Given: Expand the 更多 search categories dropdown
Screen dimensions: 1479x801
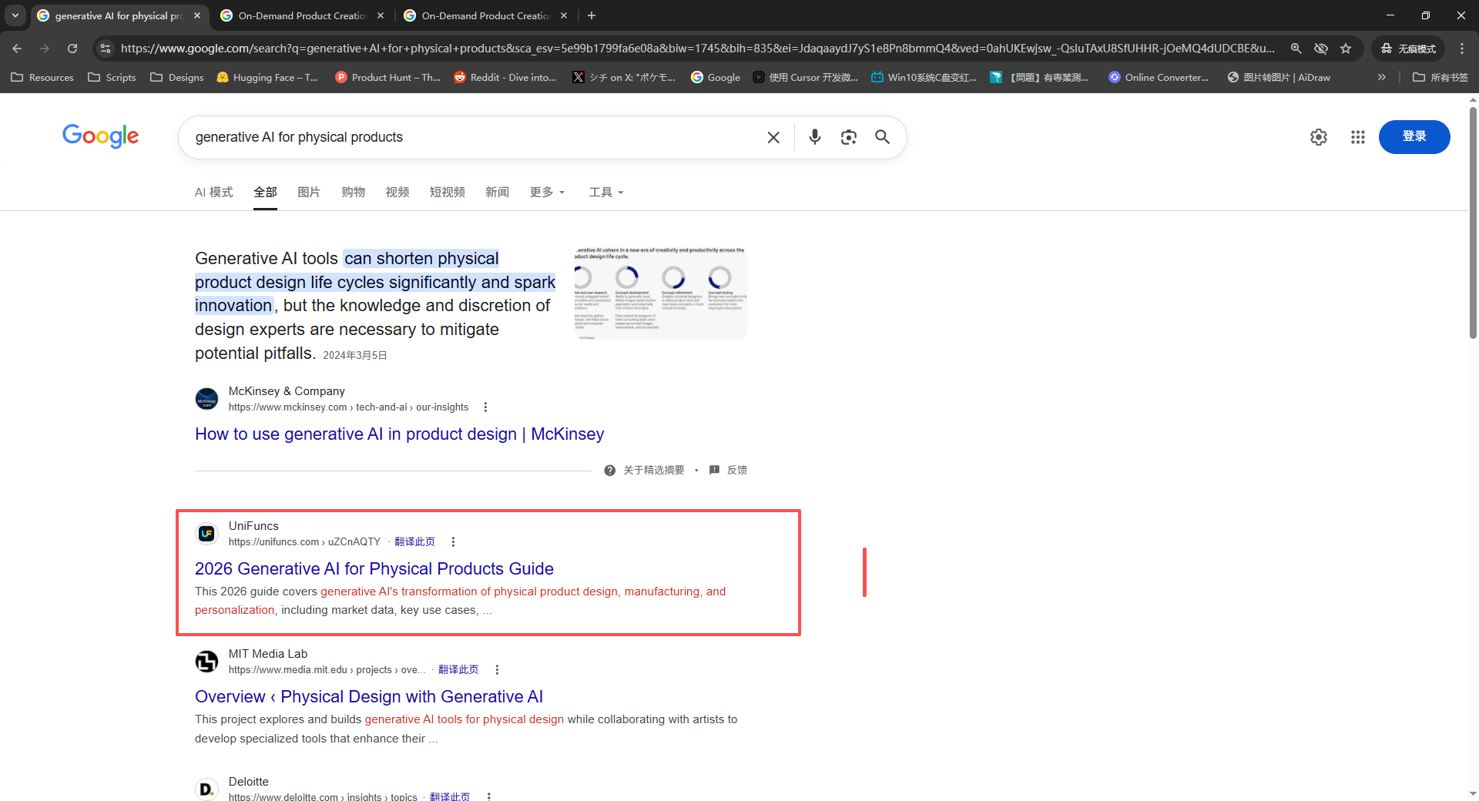Looking at the screenshot, I should (x=547, y=192).
